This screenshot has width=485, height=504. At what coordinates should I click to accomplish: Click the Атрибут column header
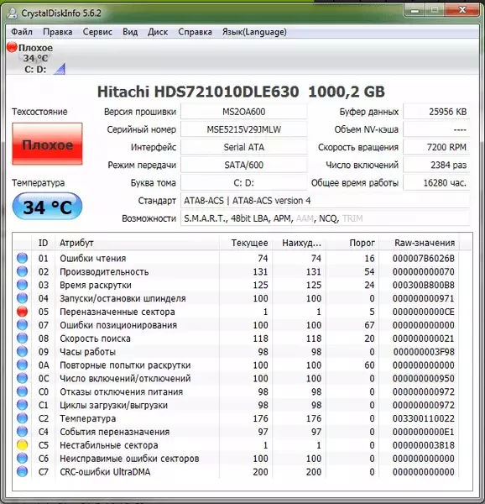pos(137,243)
